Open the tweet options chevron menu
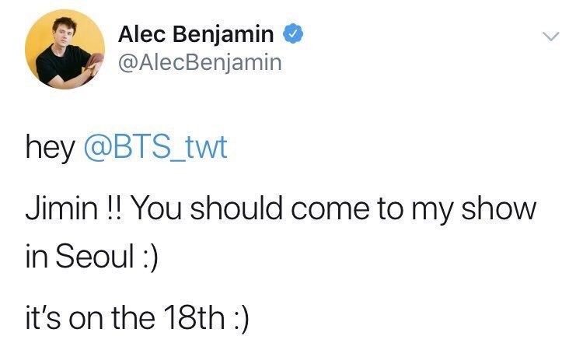 [x=550, y=37]
